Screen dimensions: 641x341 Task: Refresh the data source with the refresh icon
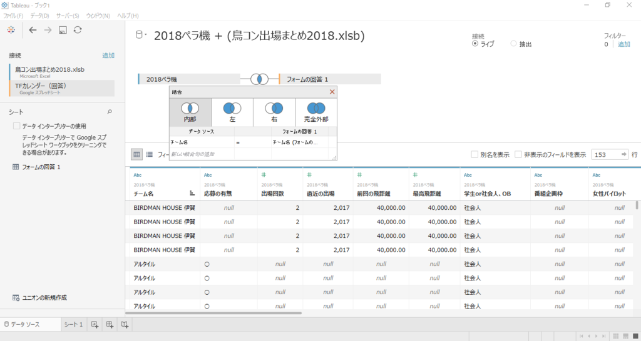(78, 30)
